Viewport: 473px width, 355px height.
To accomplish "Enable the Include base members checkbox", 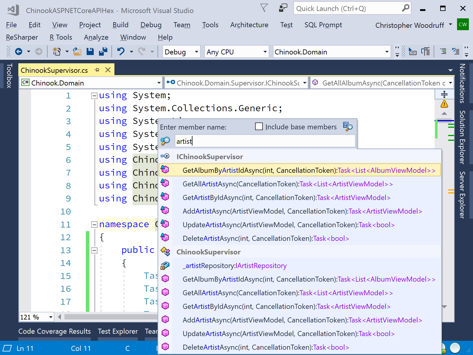I will pyautogui.click(x=259, y=127).
